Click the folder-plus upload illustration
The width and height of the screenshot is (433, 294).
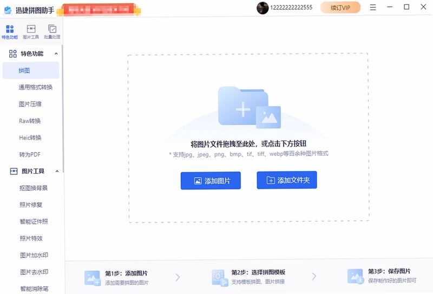249,107
